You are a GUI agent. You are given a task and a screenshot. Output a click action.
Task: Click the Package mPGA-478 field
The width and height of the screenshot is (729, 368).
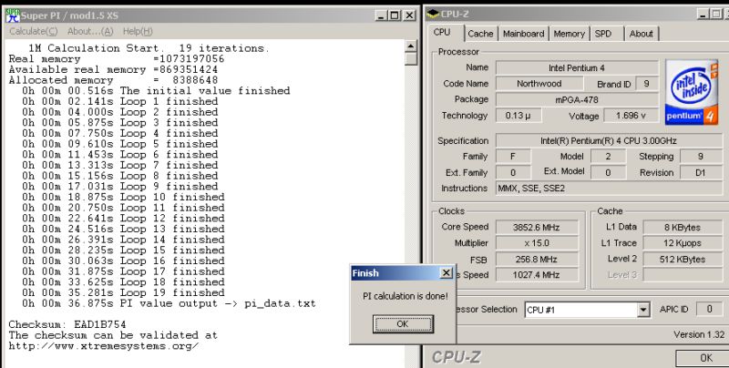577,99
